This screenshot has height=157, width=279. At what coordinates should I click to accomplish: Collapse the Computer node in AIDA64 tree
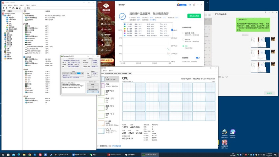point(3,15)
